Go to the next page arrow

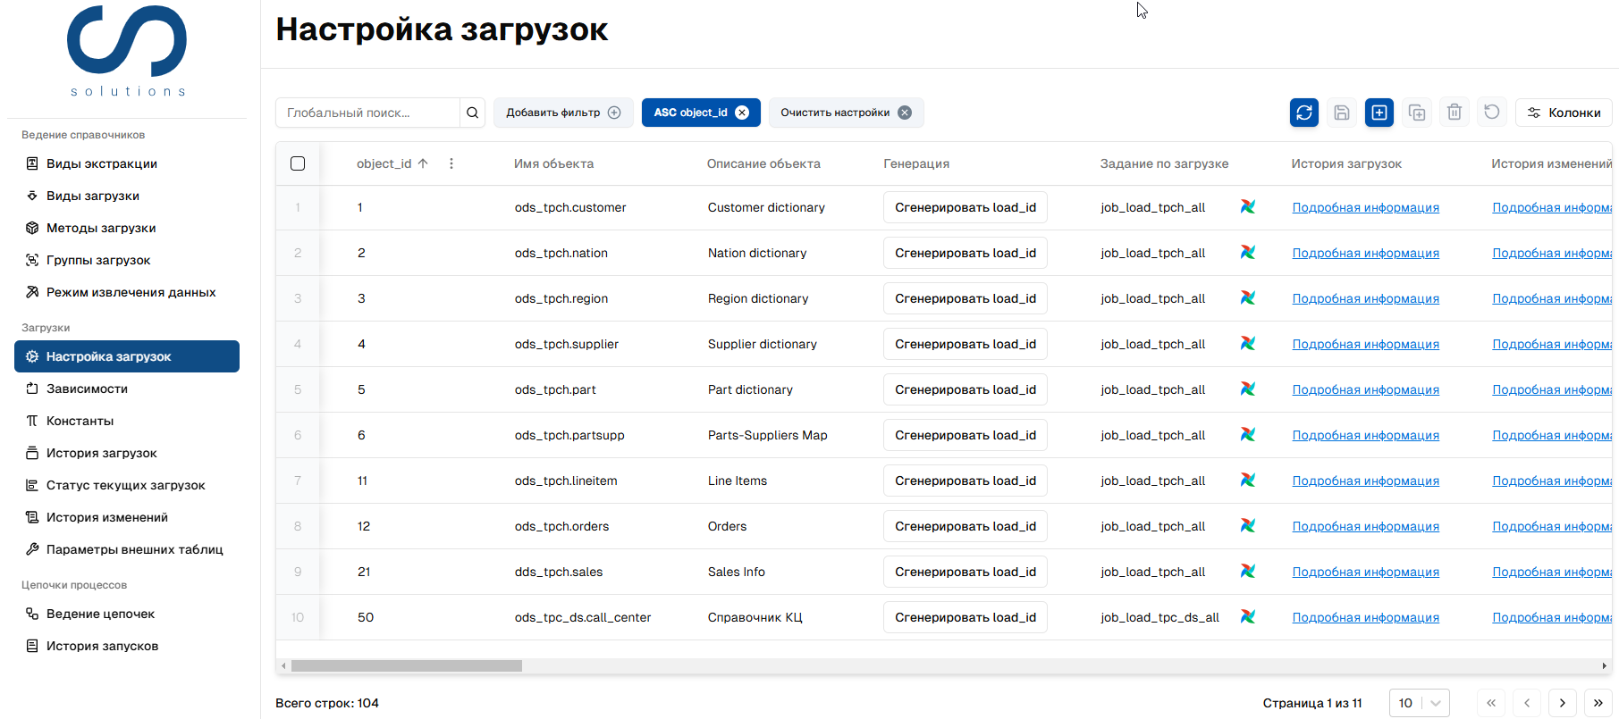[x=1562, y=703]
